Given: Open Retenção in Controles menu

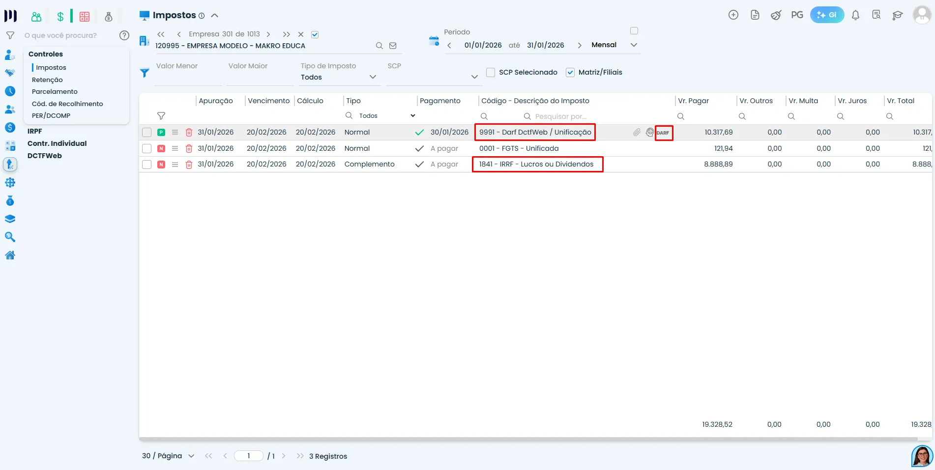Looking at the screenshot, I should pos(47,80).
